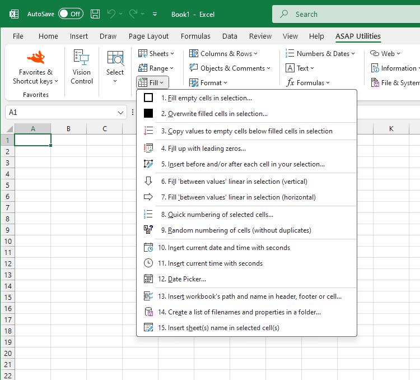Select Insert sheet(s) name in selected cells
Viewport: 420px width, 380px height.
coord(246,328)
